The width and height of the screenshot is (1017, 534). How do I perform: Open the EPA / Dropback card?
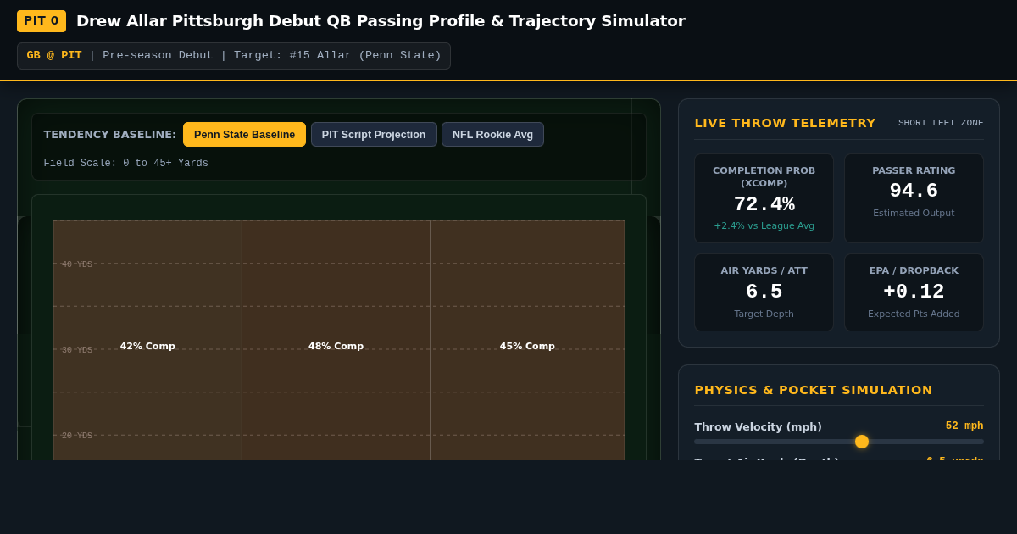pyautogui.click(x=914, y=292)
